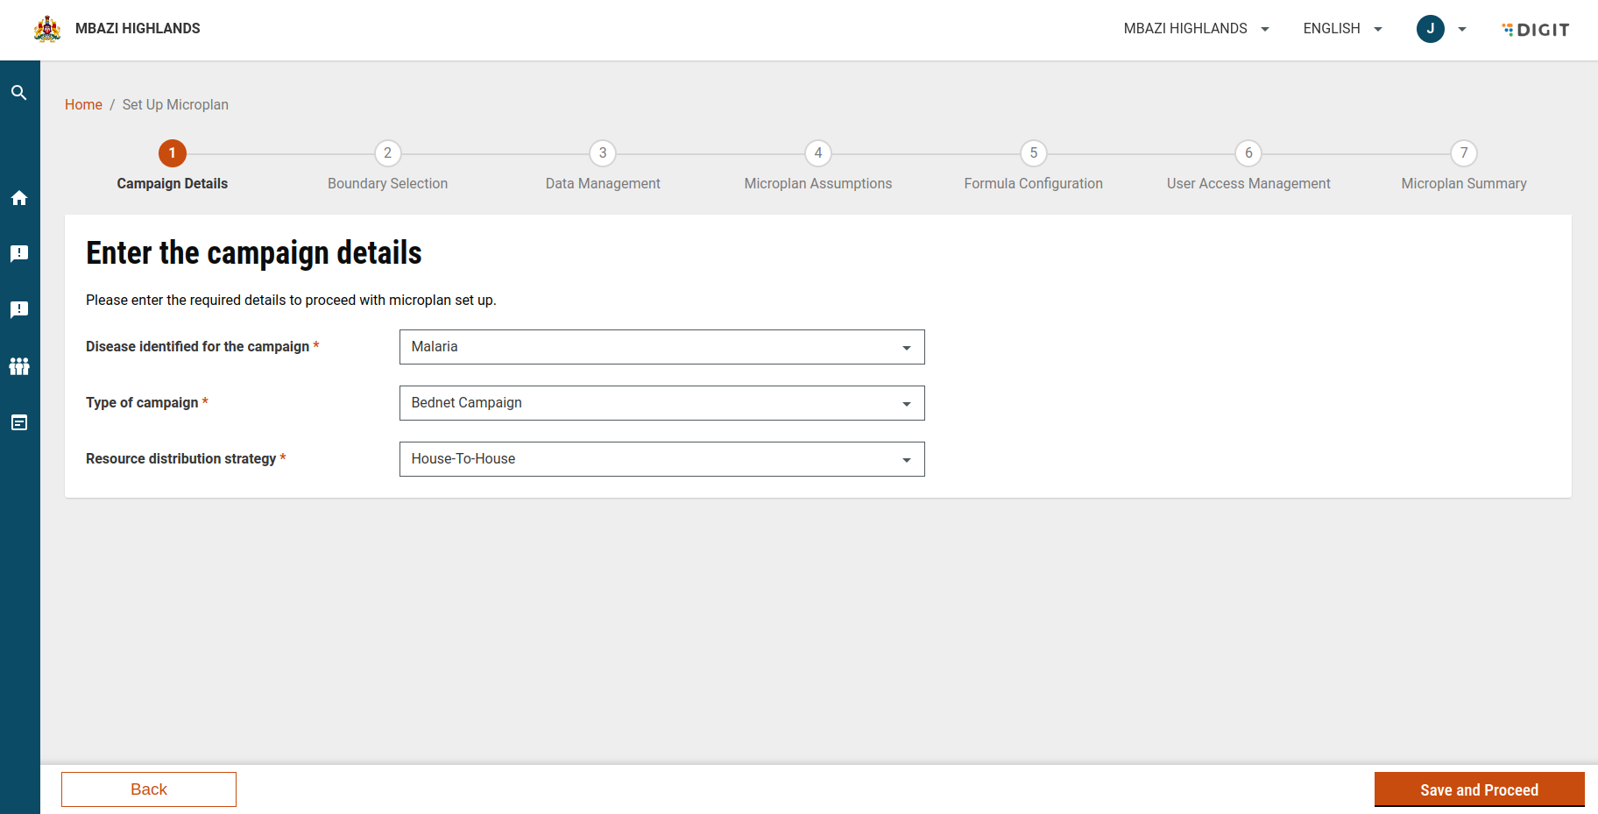Click the document list icon in the sidebar
Image resolution: width=1598 pixels, height=814 pixels.
tap(19, 422)
